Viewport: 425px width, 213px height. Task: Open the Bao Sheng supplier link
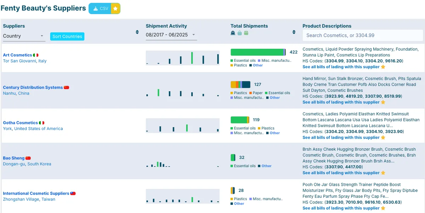[14, 158]
